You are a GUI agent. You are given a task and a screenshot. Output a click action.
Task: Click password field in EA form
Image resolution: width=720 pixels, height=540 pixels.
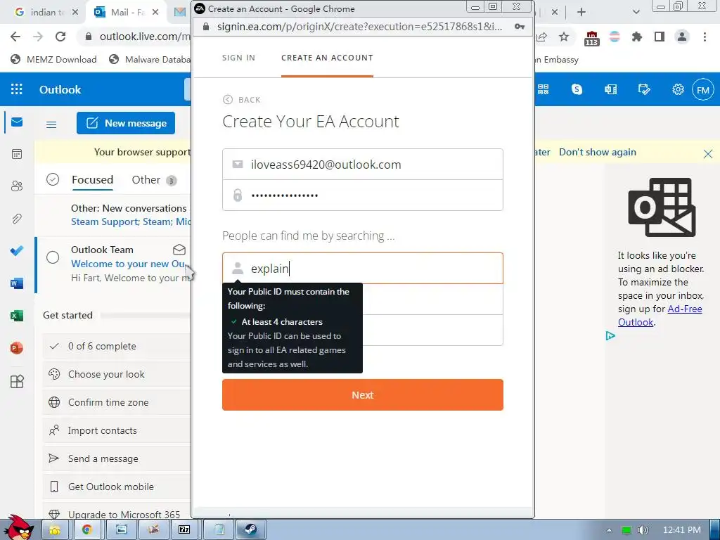363,195
